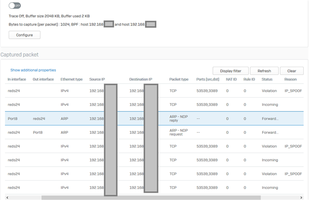Click the Captured packet section heading
The height and width of the screenshot is (200, 309).
pyautogui.click(x=19, y=55)
